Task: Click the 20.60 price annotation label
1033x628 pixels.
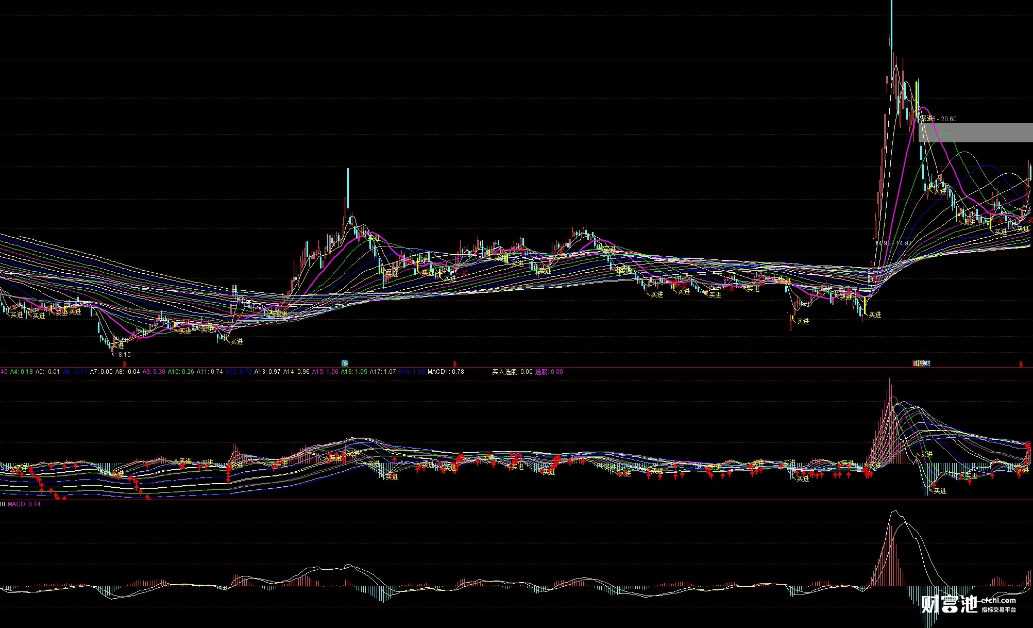Action: click(949, 119)
